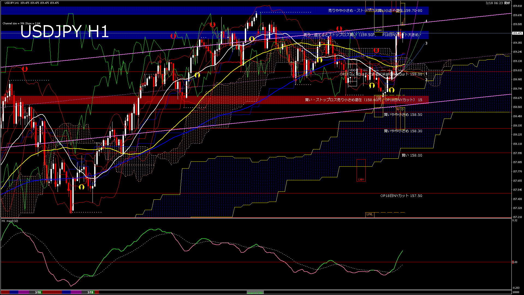The height and width of the screenshot is (295, 524).
Task: Click the current price tag 159.475 on axis
Action: coord(517,33)
